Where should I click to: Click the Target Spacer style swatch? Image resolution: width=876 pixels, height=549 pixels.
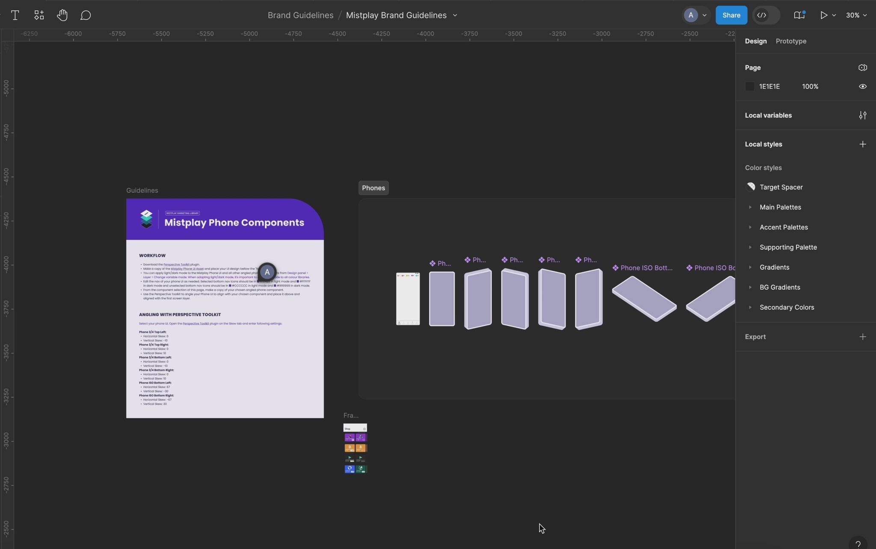pyautogui.click(x=750, y=187)
